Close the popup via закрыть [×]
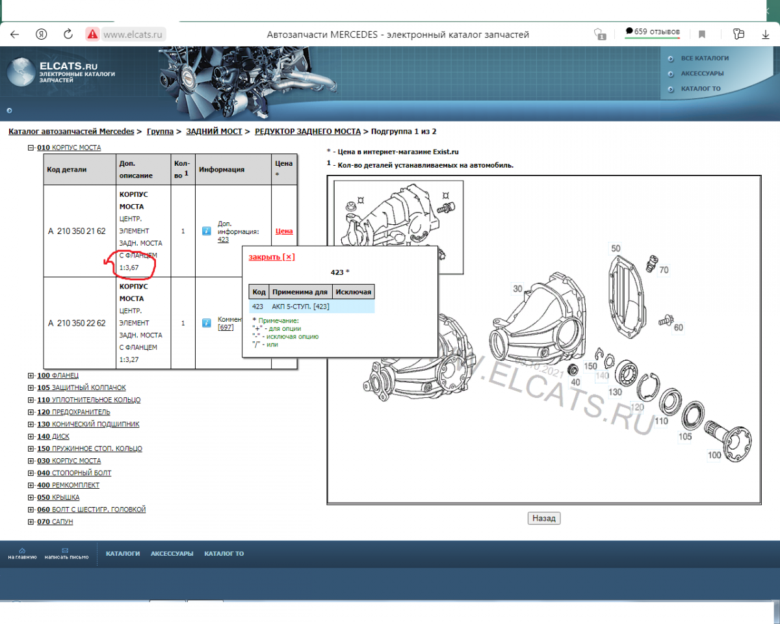780x624 pixels. tap(272, 257)
